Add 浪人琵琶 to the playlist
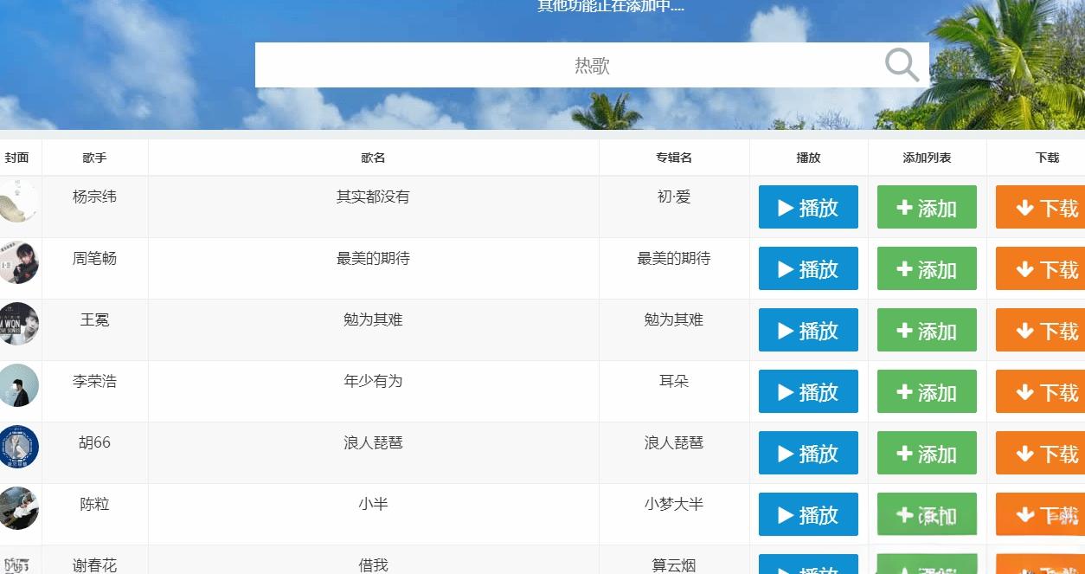Image resolution: width=1085 pixels, height=574 pixels. click(927, 453)
